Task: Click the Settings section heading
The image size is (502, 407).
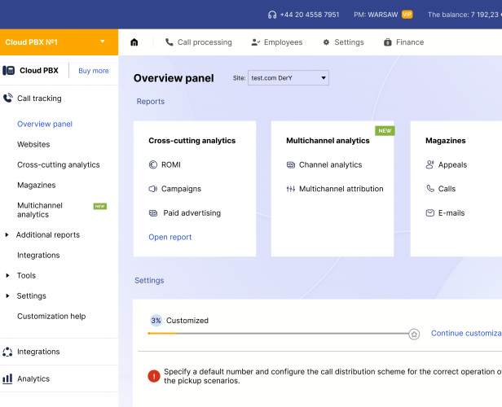Action: coord(149,280)
